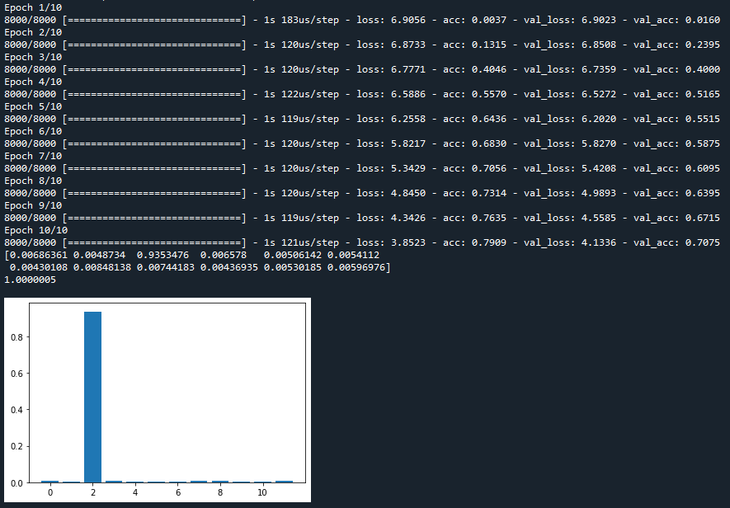
Task: Click the 'Epoch 7/10' line
Action: pos(33,156)
